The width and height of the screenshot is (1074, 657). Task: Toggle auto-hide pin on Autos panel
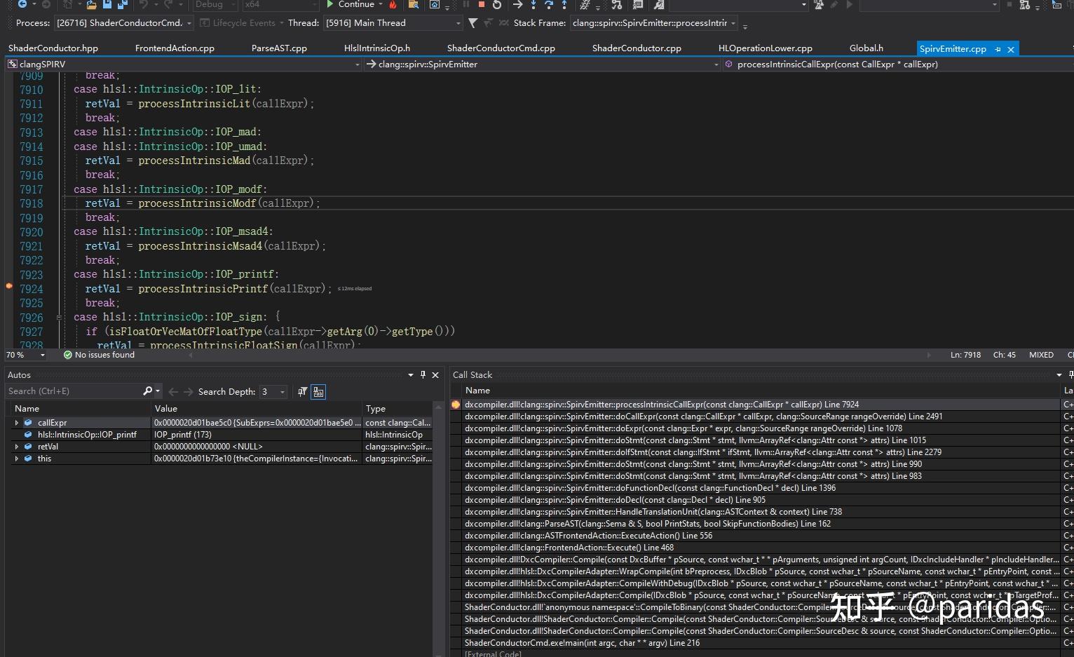[423, 375]
